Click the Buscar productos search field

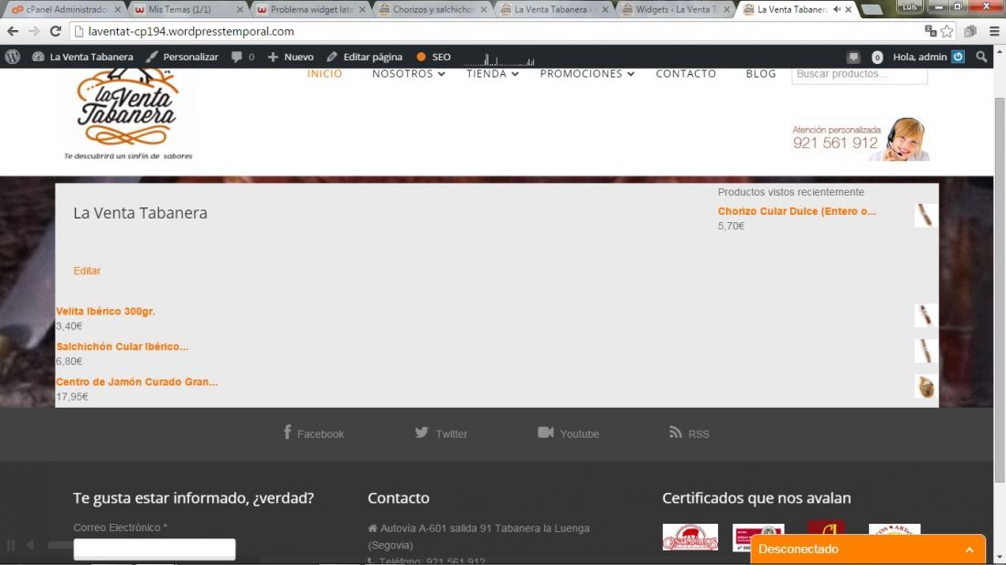859,74
